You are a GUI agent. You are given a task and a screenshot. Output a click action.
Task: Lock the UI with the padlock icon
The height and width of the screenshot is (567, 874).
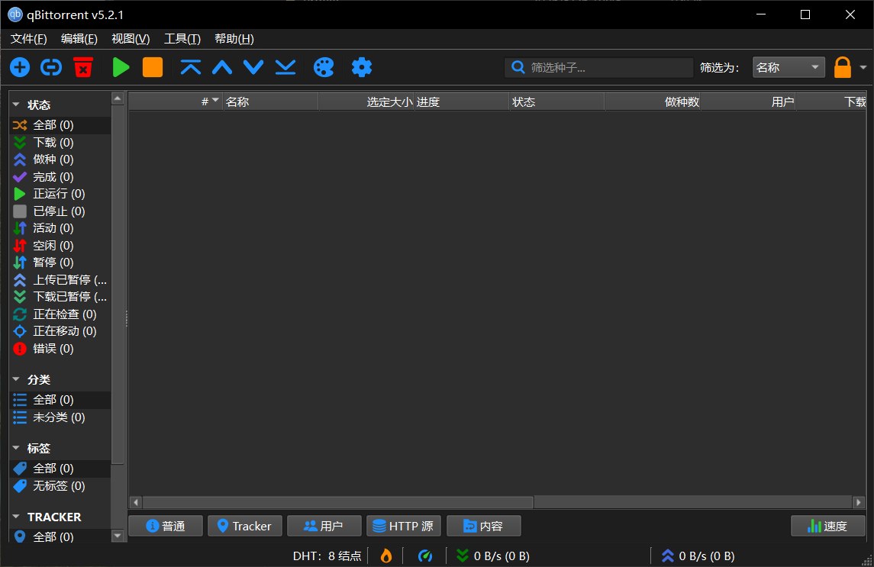[x=842, y=67]
